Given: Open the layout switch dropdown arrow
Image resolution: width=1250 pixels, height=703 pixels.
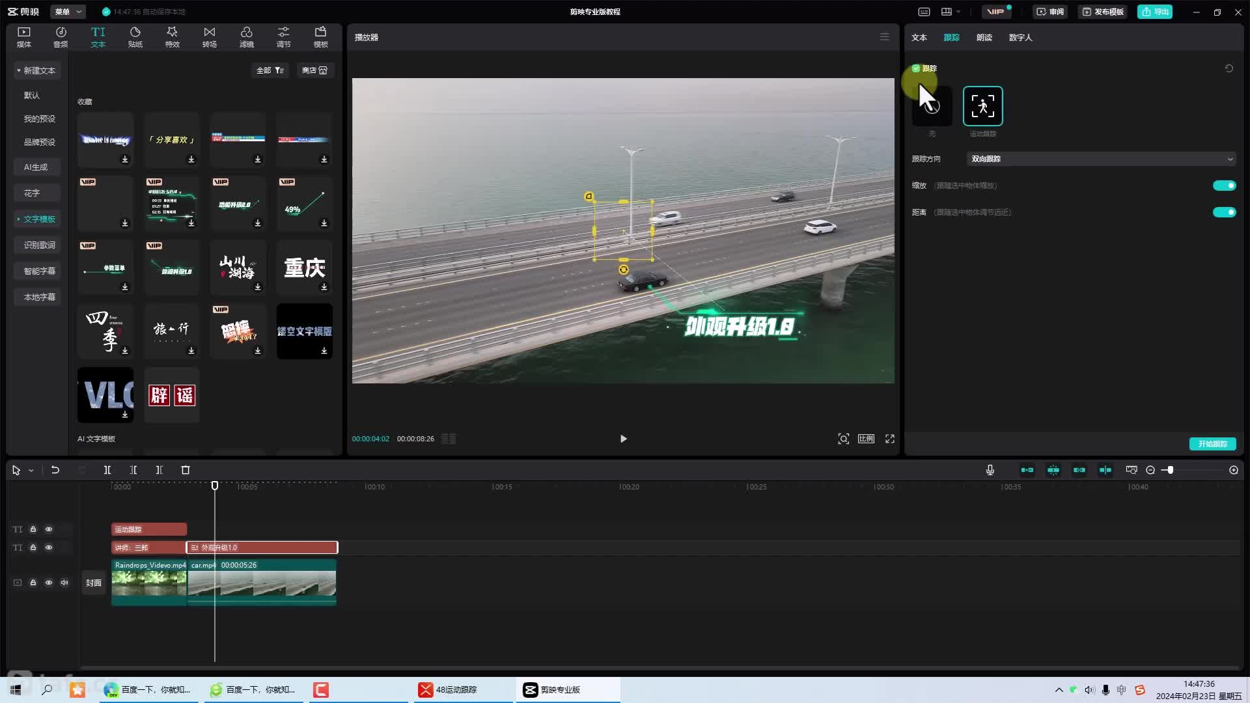Looking at the screenshot, I should [x=958, y=12].
